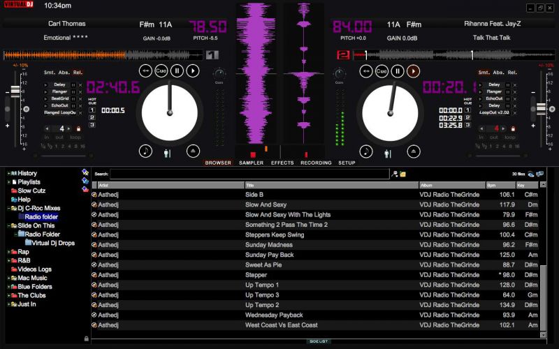Click hot cue 2 button on deck 2
Image resolution: width=559 pixels, height=349 pixels.
click(467, 117)
